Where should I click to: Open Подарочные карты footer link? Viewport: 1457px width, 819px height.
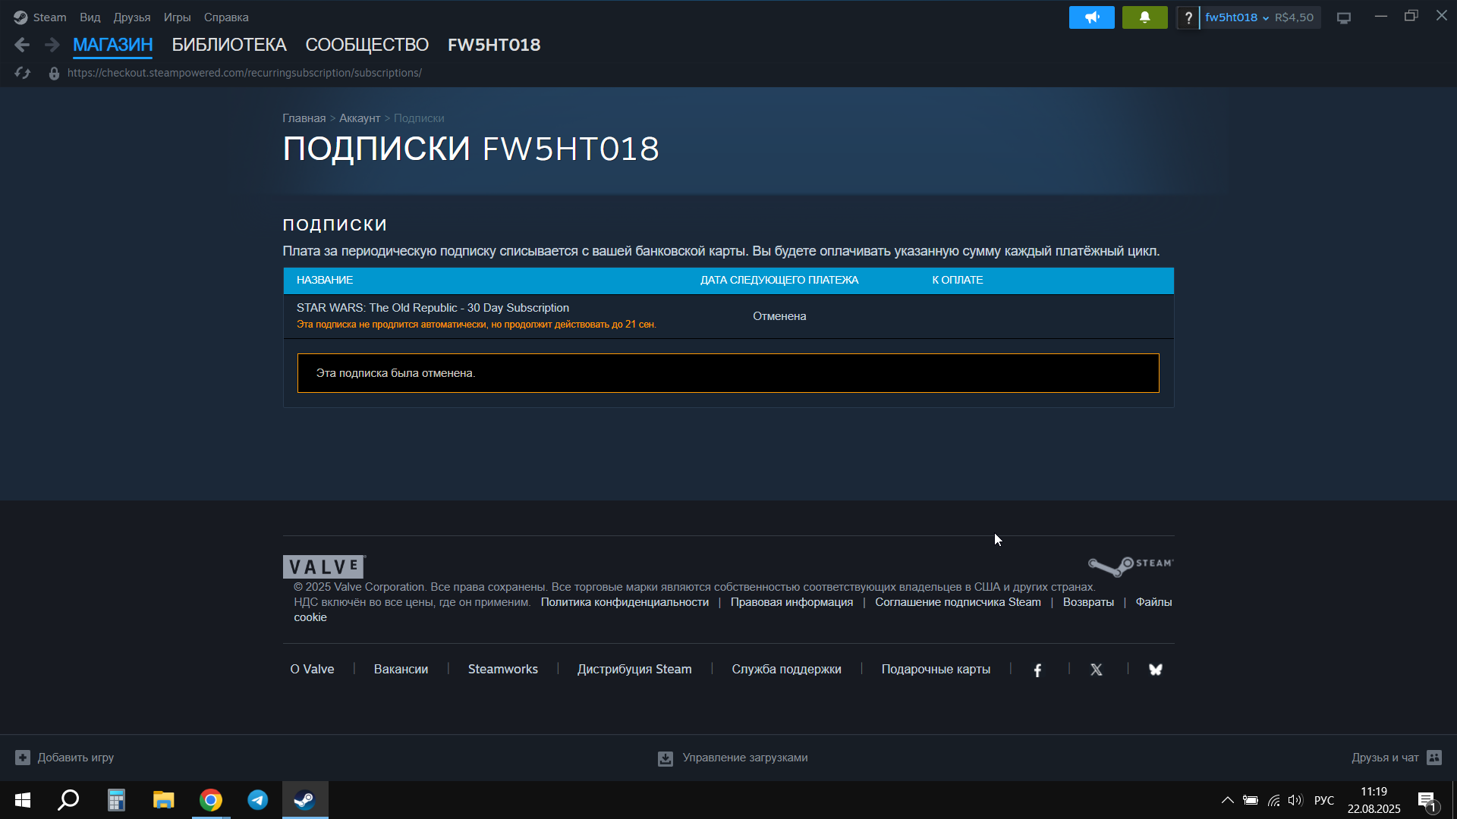pos(936,670)
